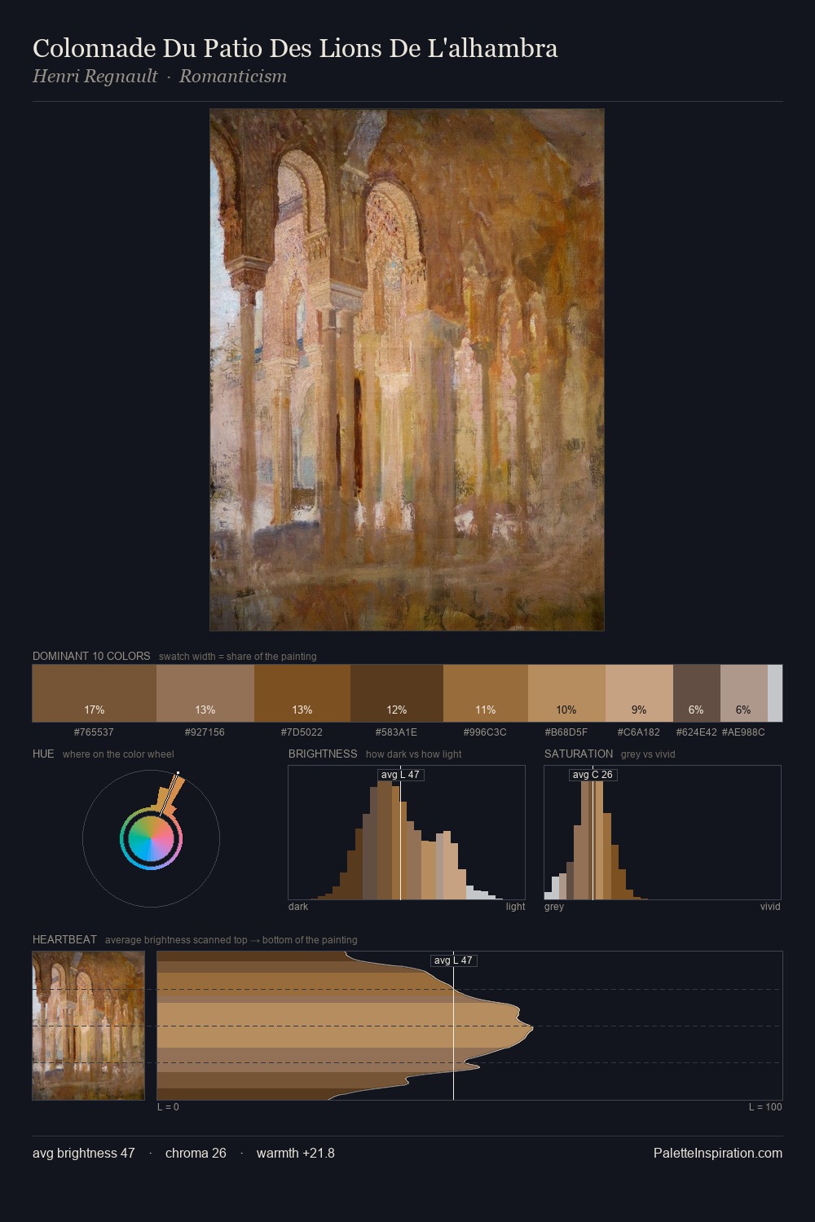815x1222 pixels.
Task: Select the #AE988C swatch
Action: click(744, 693)
